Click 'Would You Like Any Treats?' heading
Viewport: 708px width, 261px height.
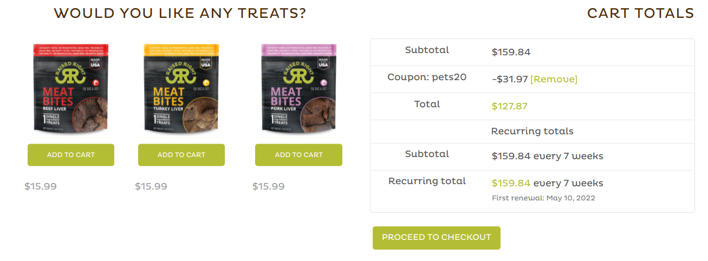[180, 14]
